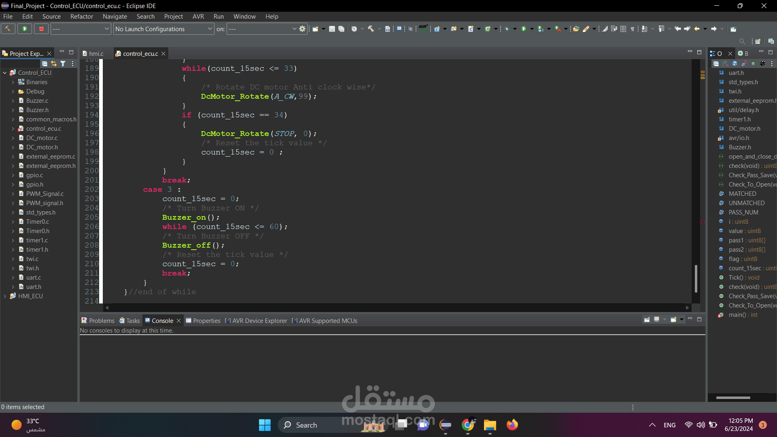Toggle Link with Editor in Project Explorer
The height and width of the screenshot is (437, 777).
[x=54, y=64]
